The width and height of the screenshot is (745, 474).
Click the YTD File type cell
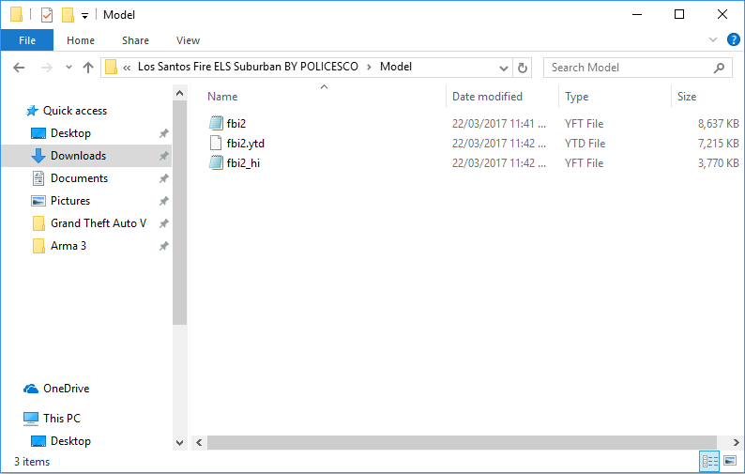[585, 144]
